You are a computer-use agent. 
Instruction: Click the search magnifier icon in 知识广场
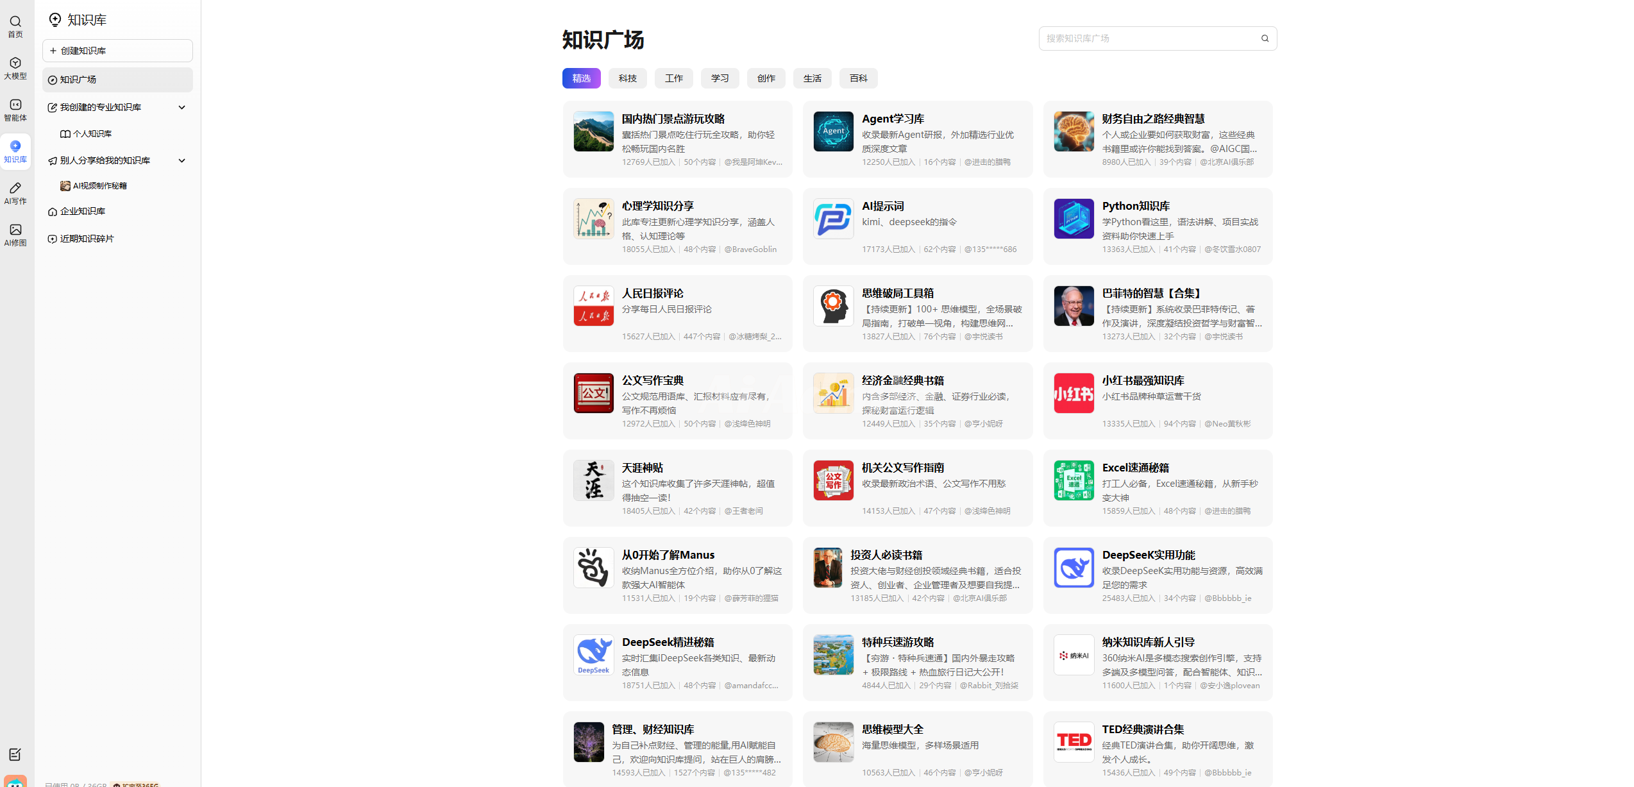1265,38
